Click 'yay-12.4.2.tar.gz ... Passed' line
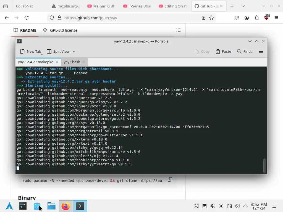This screenshot has height=212, width=283. coord(56,73)
